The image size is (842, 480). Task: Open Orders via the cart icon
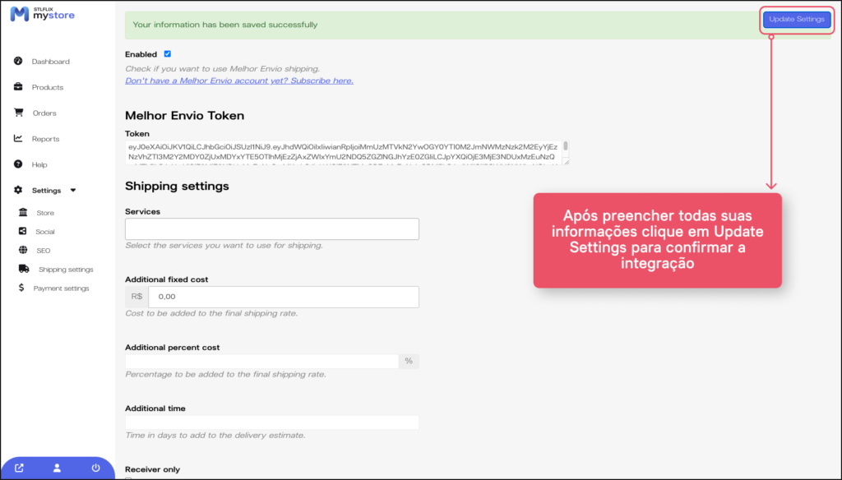[18, 113]
